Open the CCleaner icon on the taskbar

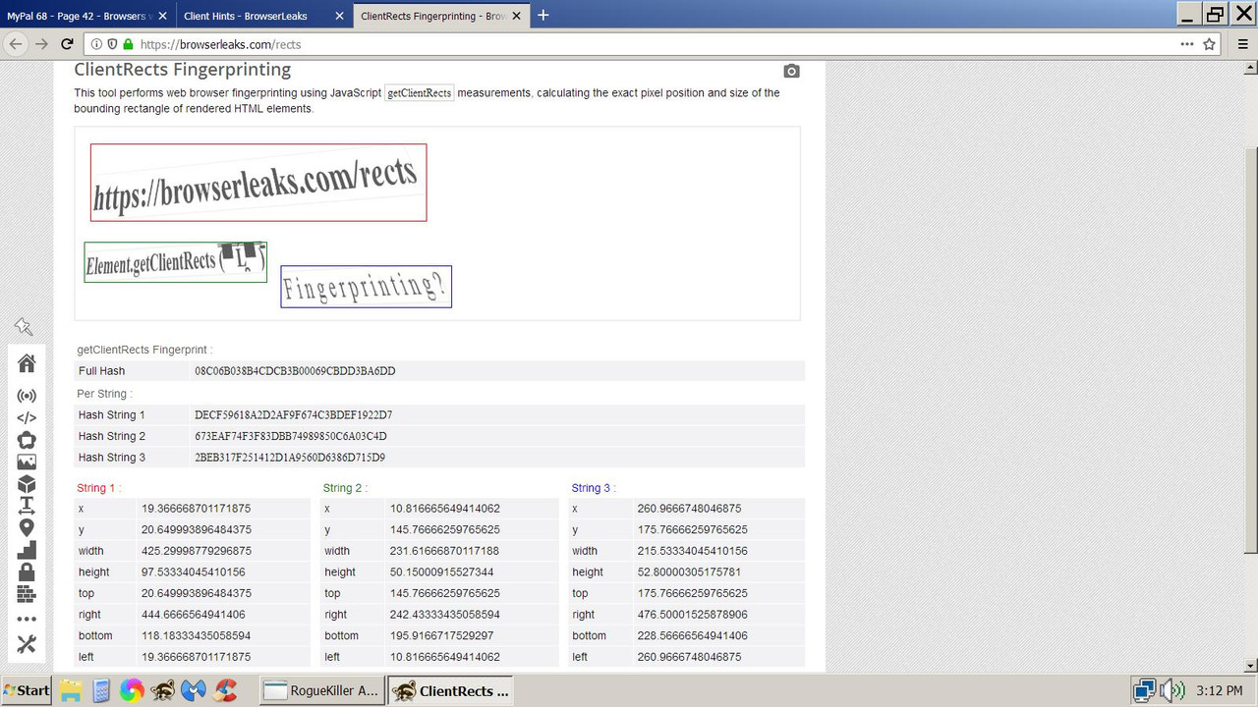[226, 690]
